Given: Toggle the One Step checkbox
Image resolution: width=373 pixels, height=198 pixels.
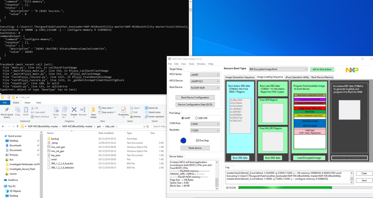Looking at the screenshot, I should coord(197,140).
